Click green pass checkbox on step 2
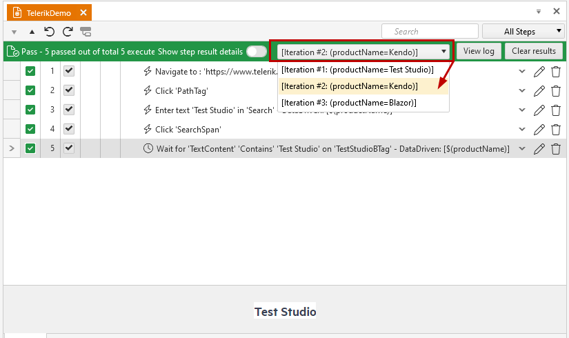 pyautogui.click(x=30, y=90)
